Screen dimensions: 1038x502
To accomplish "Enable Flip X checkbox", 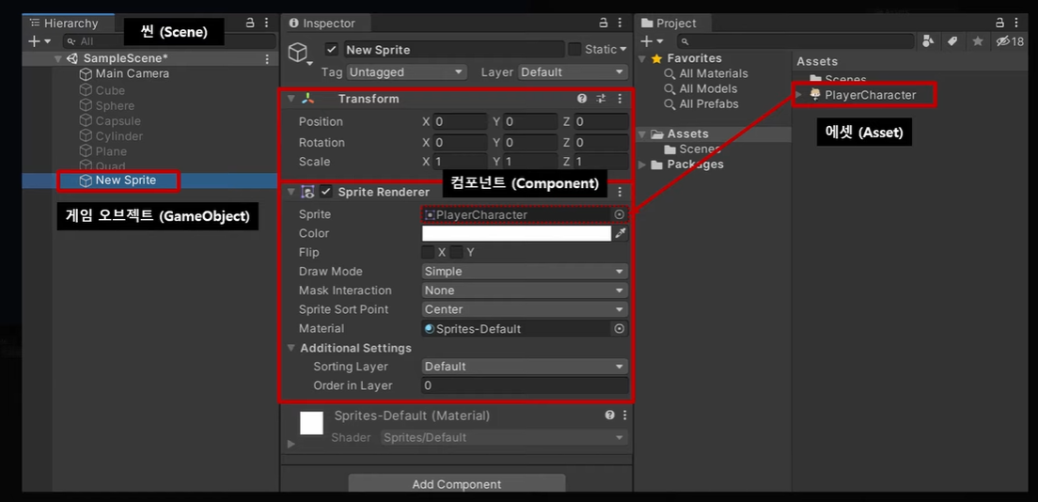I will click(429, 252).
